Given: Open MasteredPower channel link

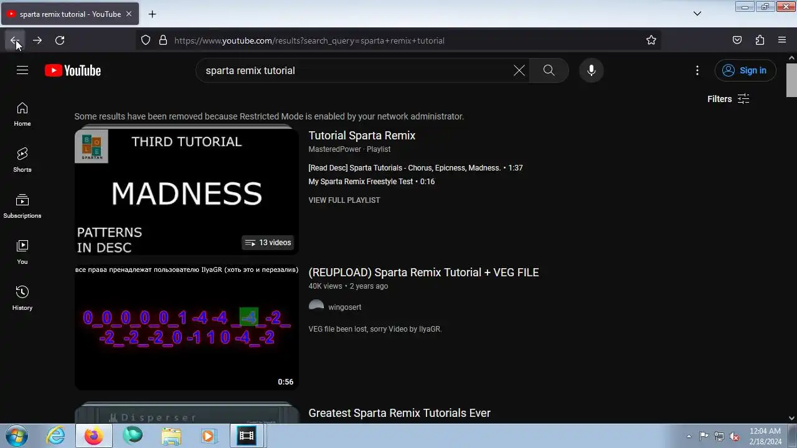Looking at the screenshot, I should click(x=335, y=149).
